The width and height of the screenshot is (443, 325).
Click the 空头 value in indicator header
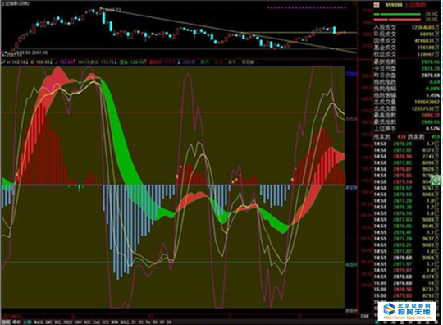[137, 62]
